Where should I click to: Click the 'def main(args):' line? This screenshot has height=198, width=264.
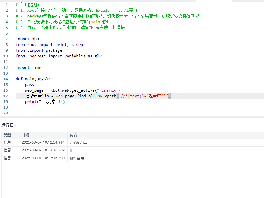33,79
